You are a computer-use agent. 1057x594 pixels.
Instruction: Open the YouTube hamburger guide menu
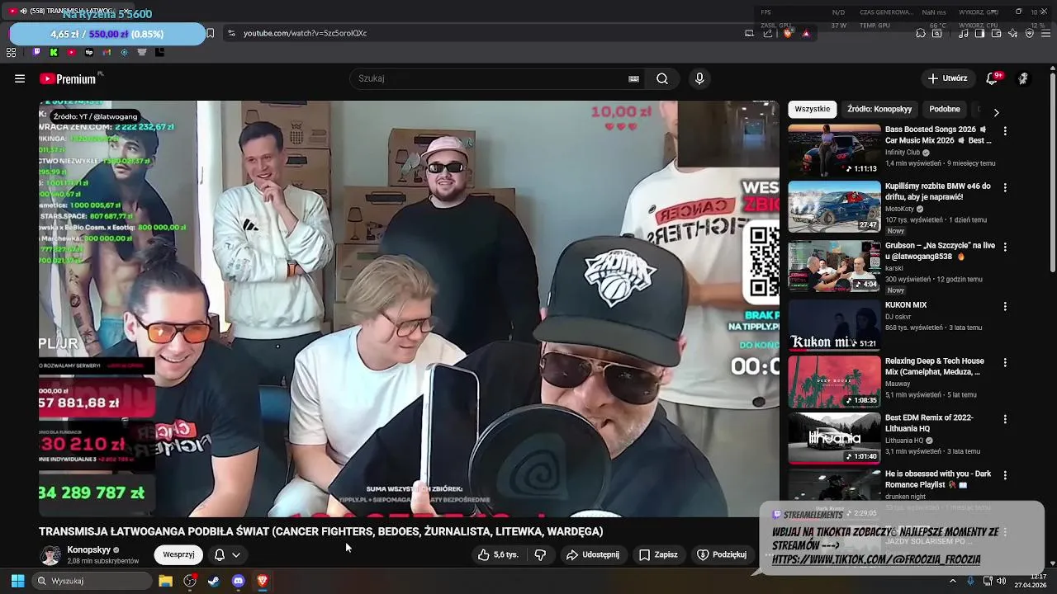click(20, 78)
